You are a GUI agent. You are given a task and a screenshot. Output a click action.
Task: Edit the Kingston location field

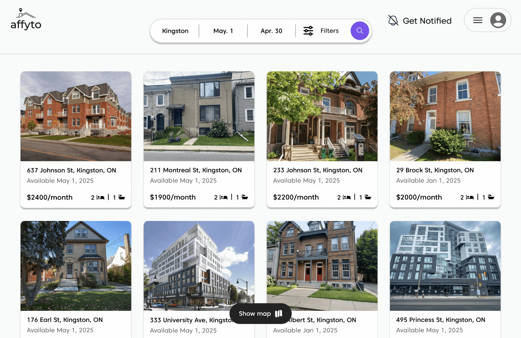[x=175, y=31]
